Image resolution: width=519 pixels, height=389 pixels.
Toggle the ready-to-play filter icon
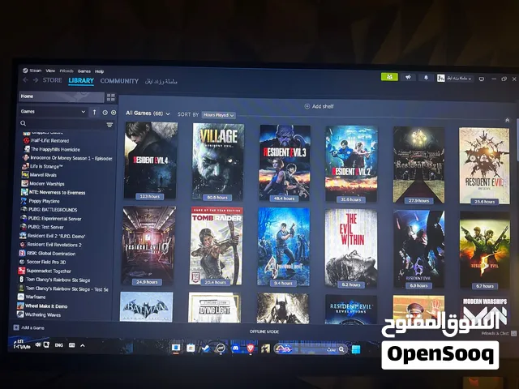tap(114, 113)
